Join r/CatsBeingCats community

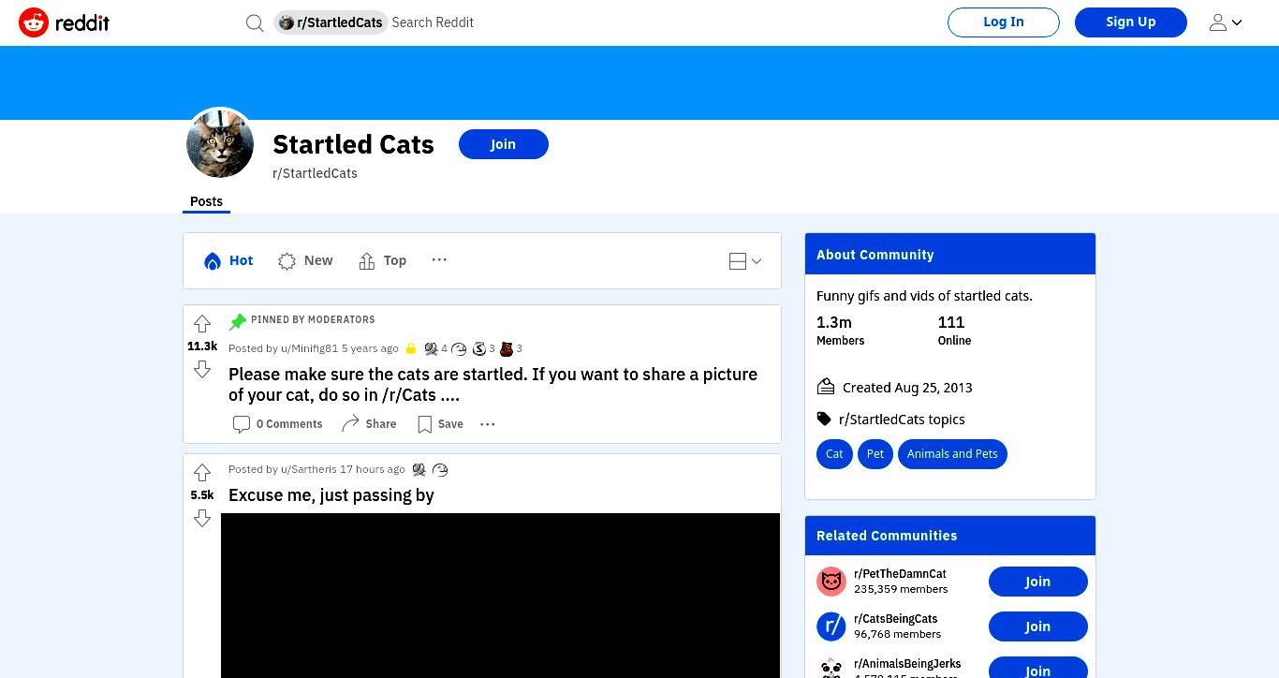point(1037,626)
